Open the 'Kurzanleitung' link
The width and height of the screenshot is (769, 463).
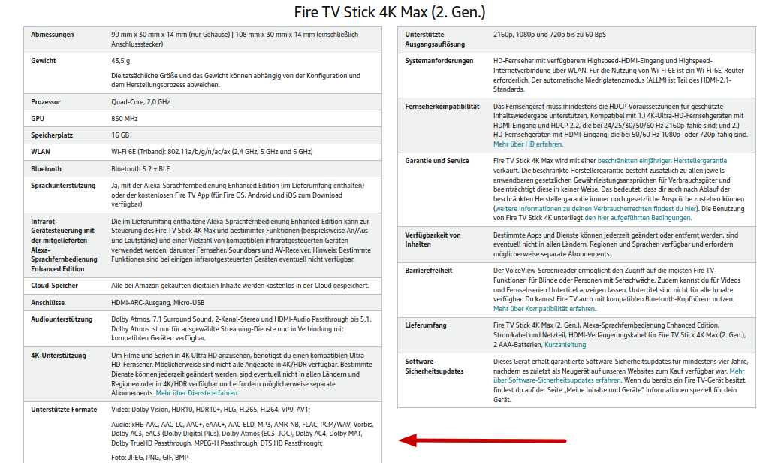tap(565, 345)
